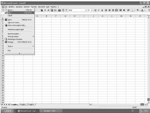Viewport: 150px width, 113px height.
Task: Open Standard toolbar options chevron near Help
Action: 66,10
